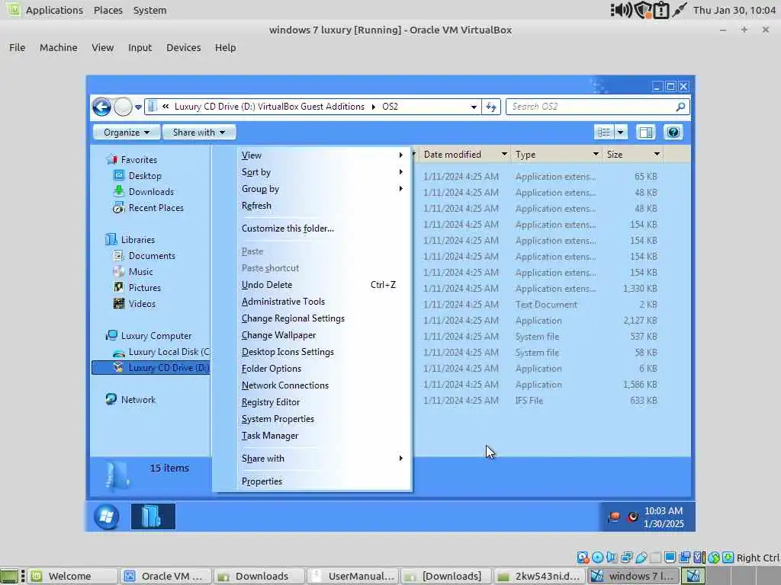Select Change Wallpaper
Screen dimensions: 781x585
pyautogui.click(x=323, y=335)
